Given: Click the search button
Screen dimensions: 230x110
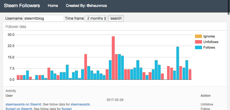Looking at the screenshot, I should tap(116, 18).
